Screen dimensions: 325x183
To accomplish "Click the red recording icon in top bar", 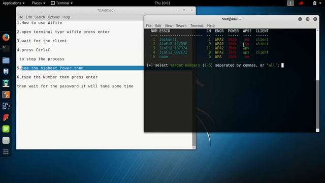I will pos(301,3).
